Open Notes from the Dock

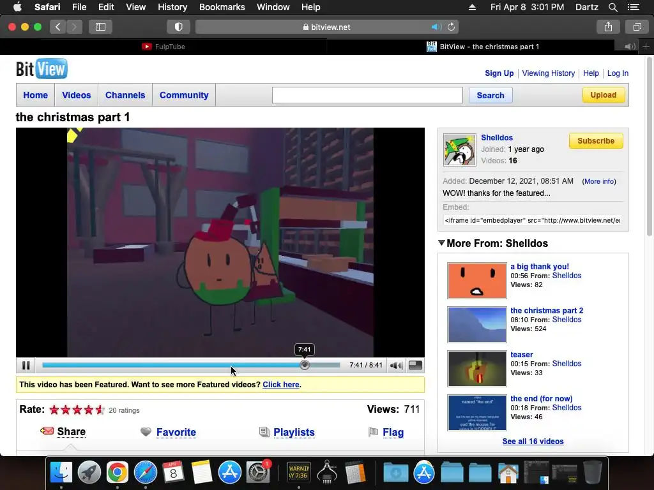pos(202,473)
